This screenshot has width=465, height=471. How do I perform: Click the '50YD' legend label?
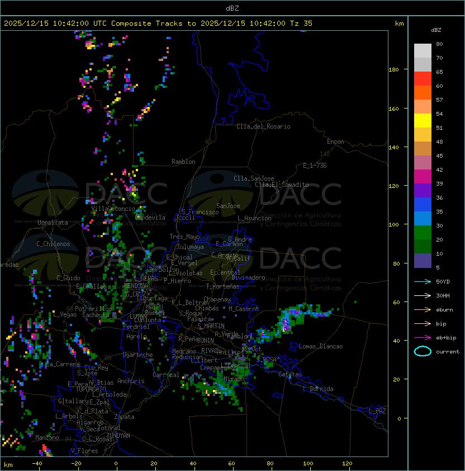click(443, 282)
